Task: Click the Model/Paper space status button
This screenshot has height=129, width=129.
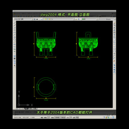Action: point(77,118)
